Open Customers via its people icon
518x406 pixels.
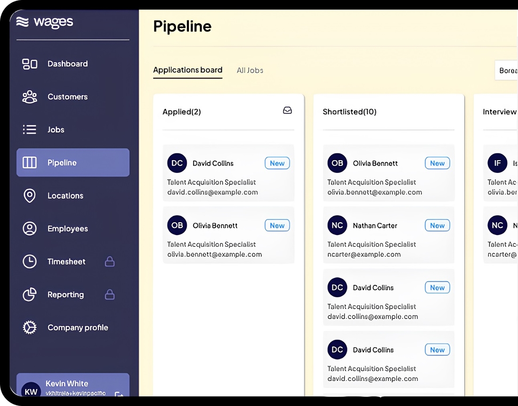(x=30, y=97)
